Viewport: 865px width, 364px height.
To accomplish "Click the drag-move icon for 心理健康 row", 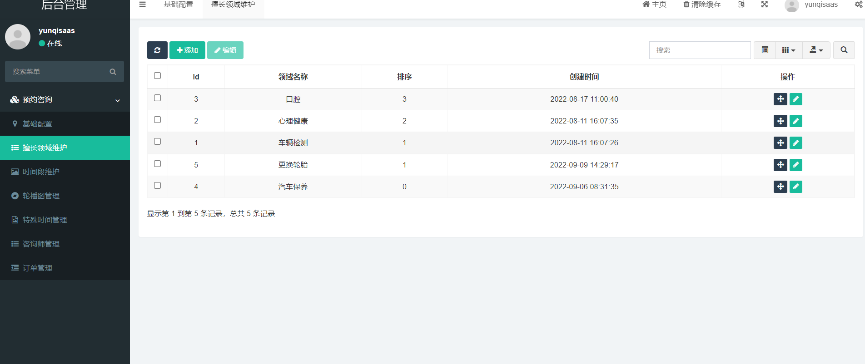I will pos(780,121).
